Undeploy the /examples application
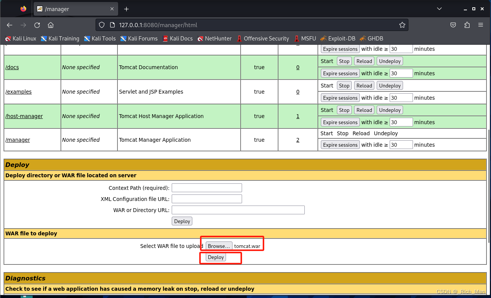Screen dimensions: 491x298 (389, 85)
